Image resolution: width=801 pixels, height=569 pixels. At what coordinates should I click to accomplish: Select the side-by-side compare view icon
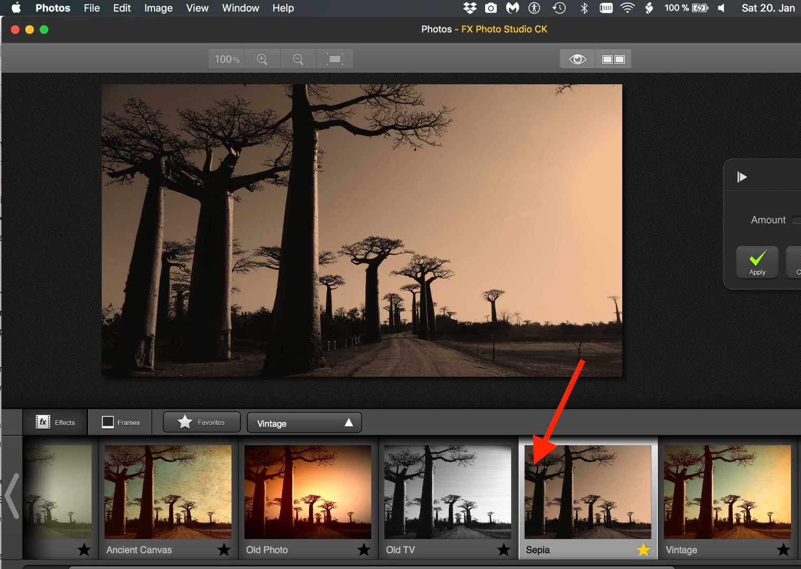click(x=613, y=58)
